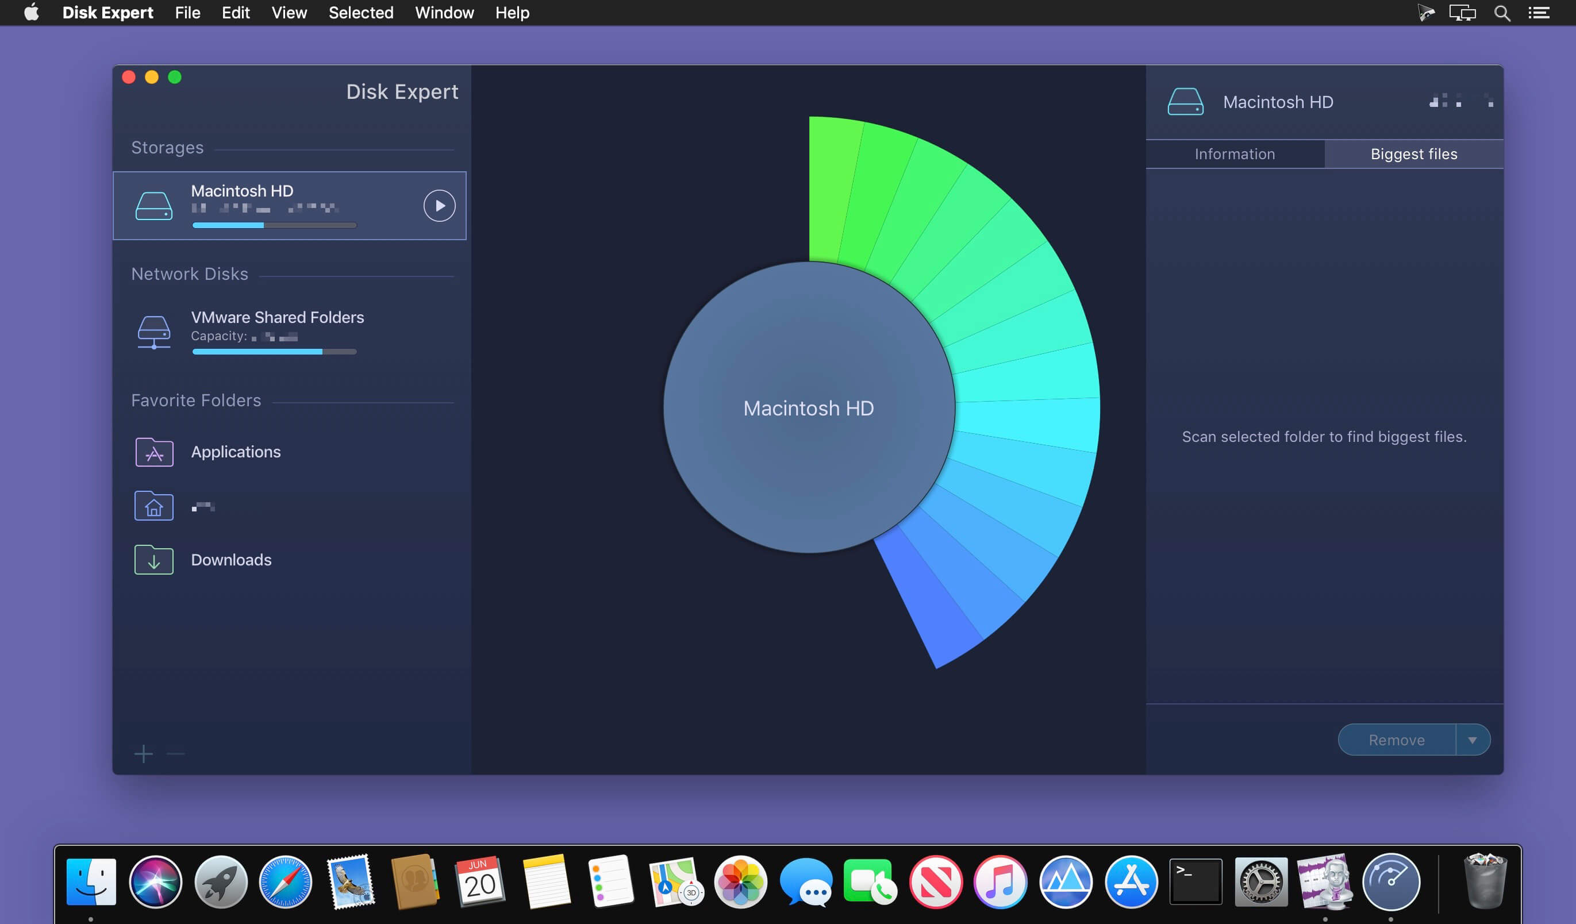
Task: Click the Macintosh HD circle in the chart
Action: (x=809, y=407)
